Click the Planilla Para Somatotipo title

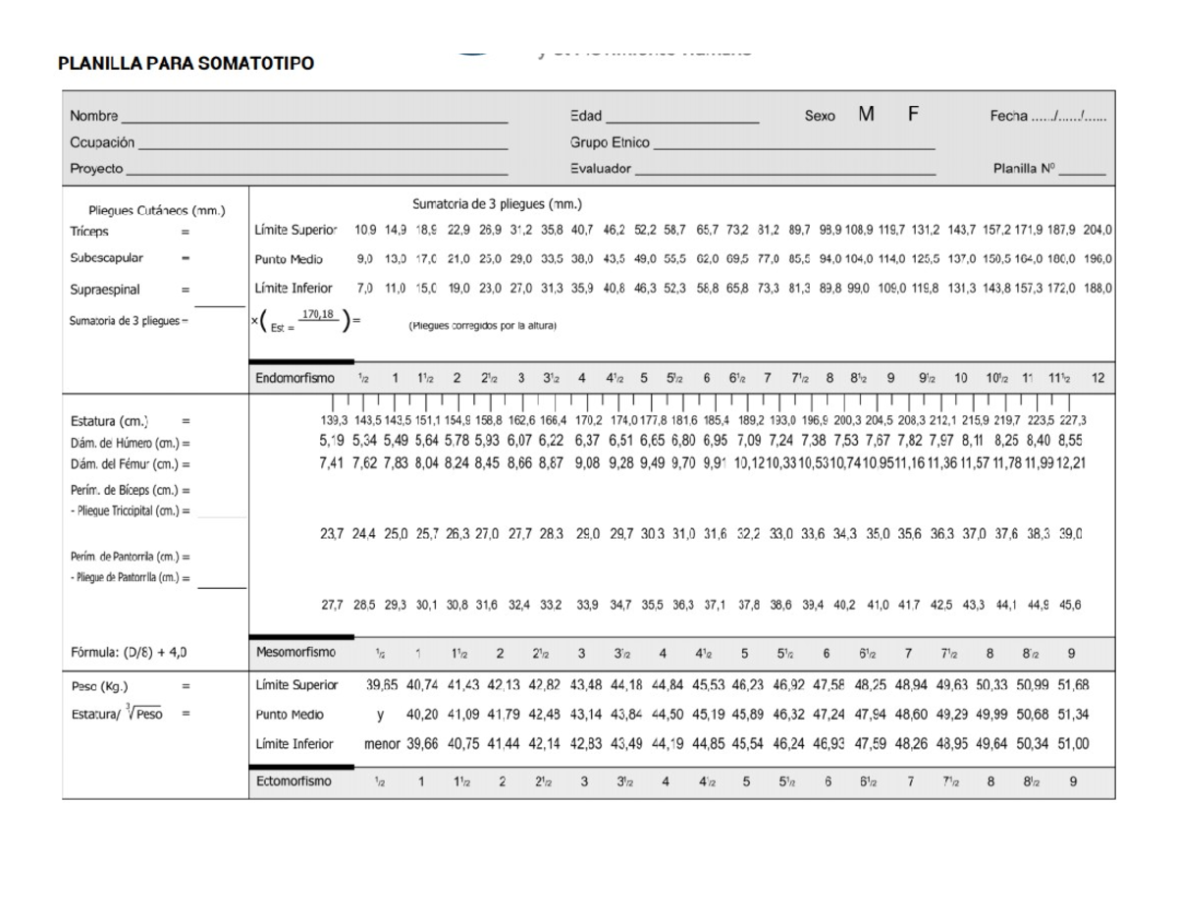(x=187, y=64)
